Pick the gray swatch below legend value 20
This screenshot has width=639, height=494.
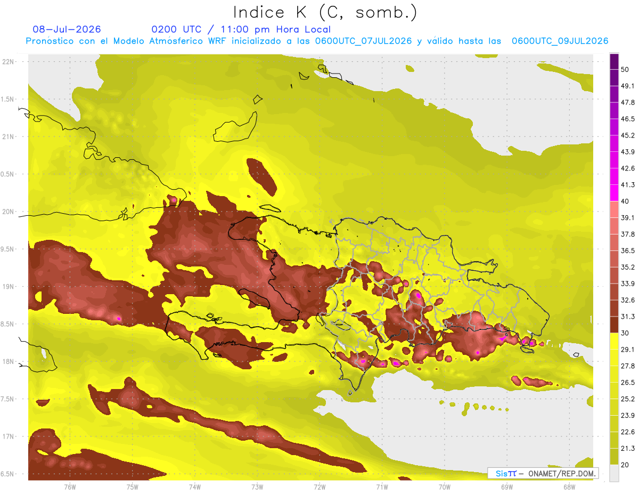[614, 473]
